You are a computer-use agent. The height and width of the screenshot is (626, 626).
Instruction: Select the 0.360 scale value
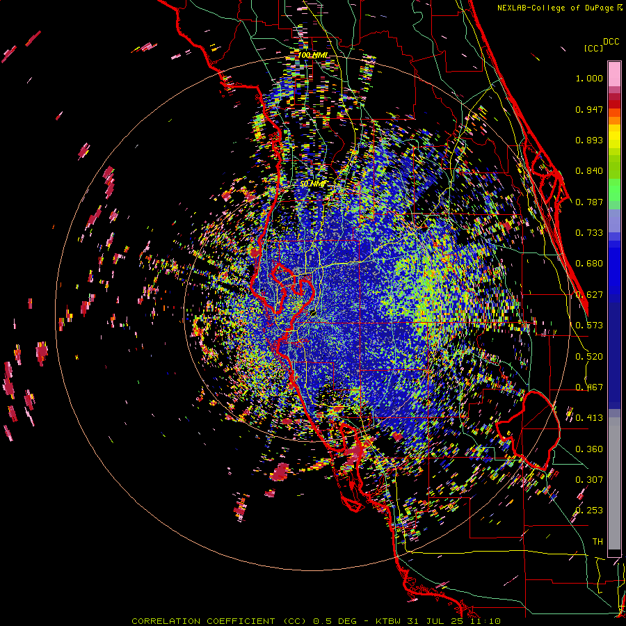[589, 449]
